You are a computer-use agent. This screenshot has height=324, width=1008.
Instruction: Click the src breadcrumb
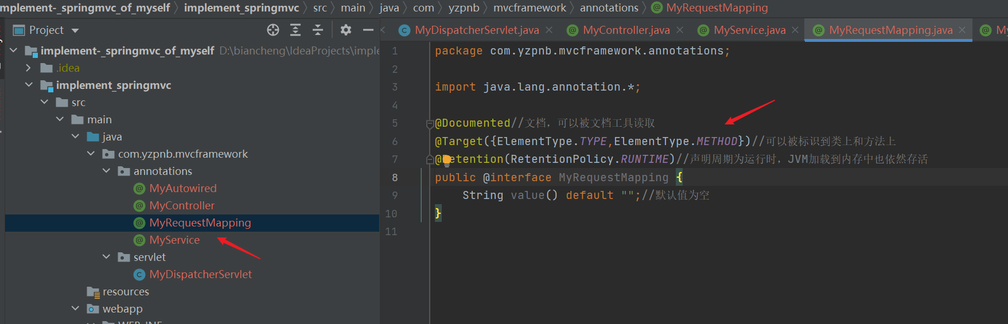pos(320,7)
